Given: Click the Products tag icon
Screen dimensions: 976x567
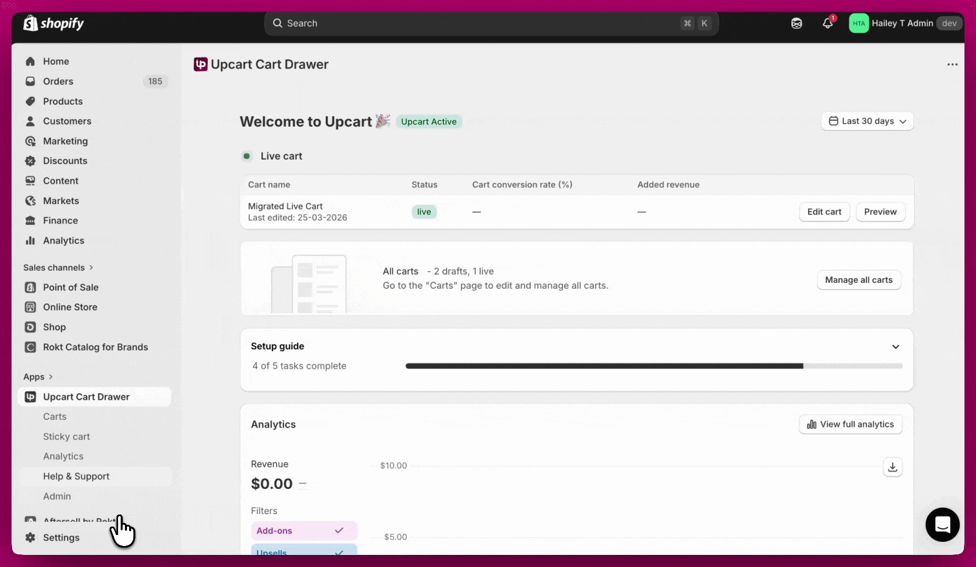Looking at the screenshot, I should pyautogui.click(x=30, y=101).
